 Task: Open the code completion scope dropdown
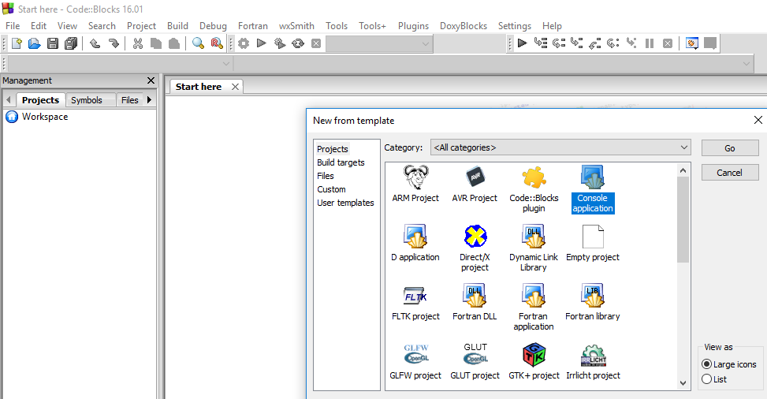click(120, 64)
